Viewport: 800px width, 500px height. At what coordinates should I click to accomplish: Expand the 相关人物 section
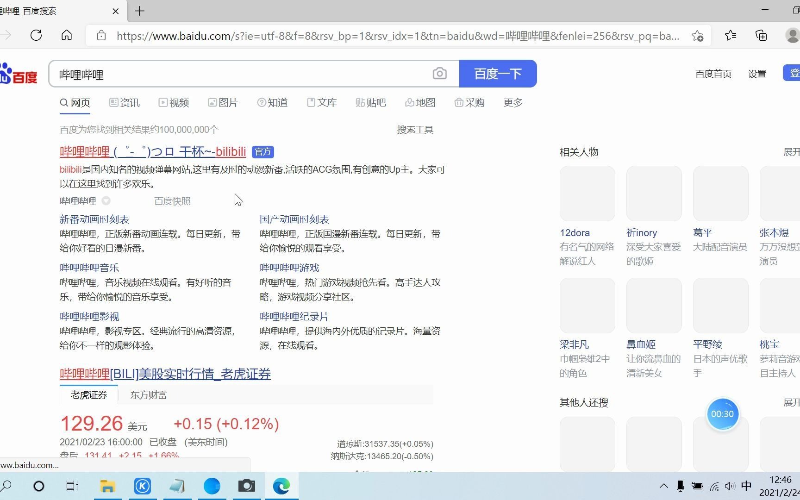click(x=791, y=152)
